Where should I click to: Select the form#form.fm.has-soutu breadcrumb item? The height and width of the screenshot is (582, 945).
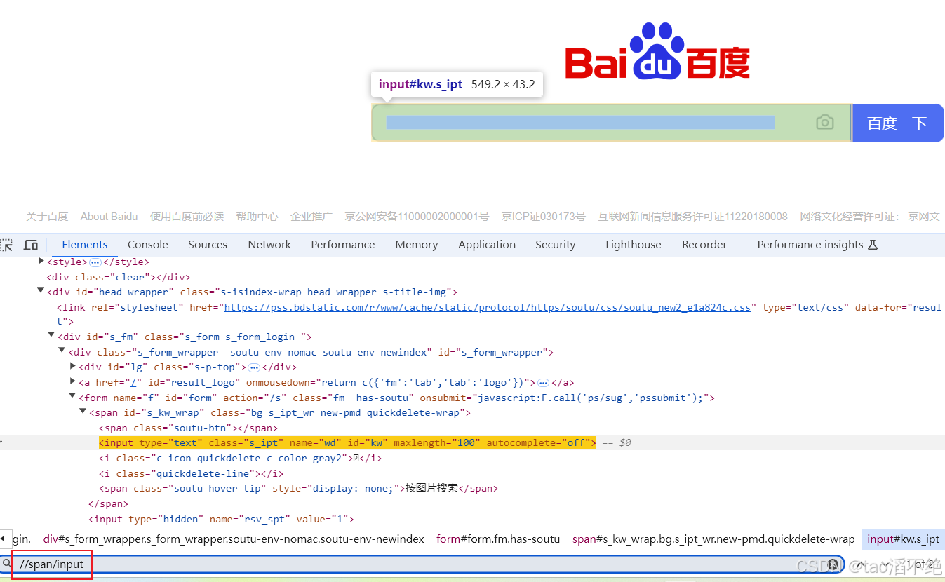[x=498, y=539]
